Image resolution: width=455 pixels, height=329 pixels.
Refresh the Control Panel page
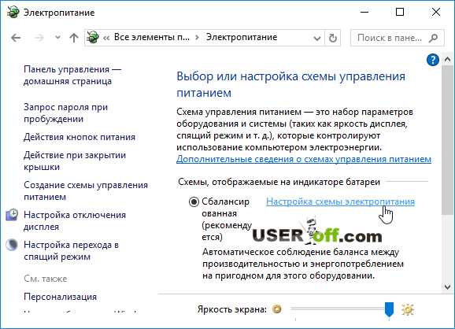332,38
